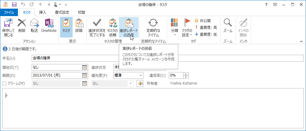Screen dimensions: 306x131
Task: Open the アラーム time dropdown
Action: pyautogui.click(x=131, y=84)
